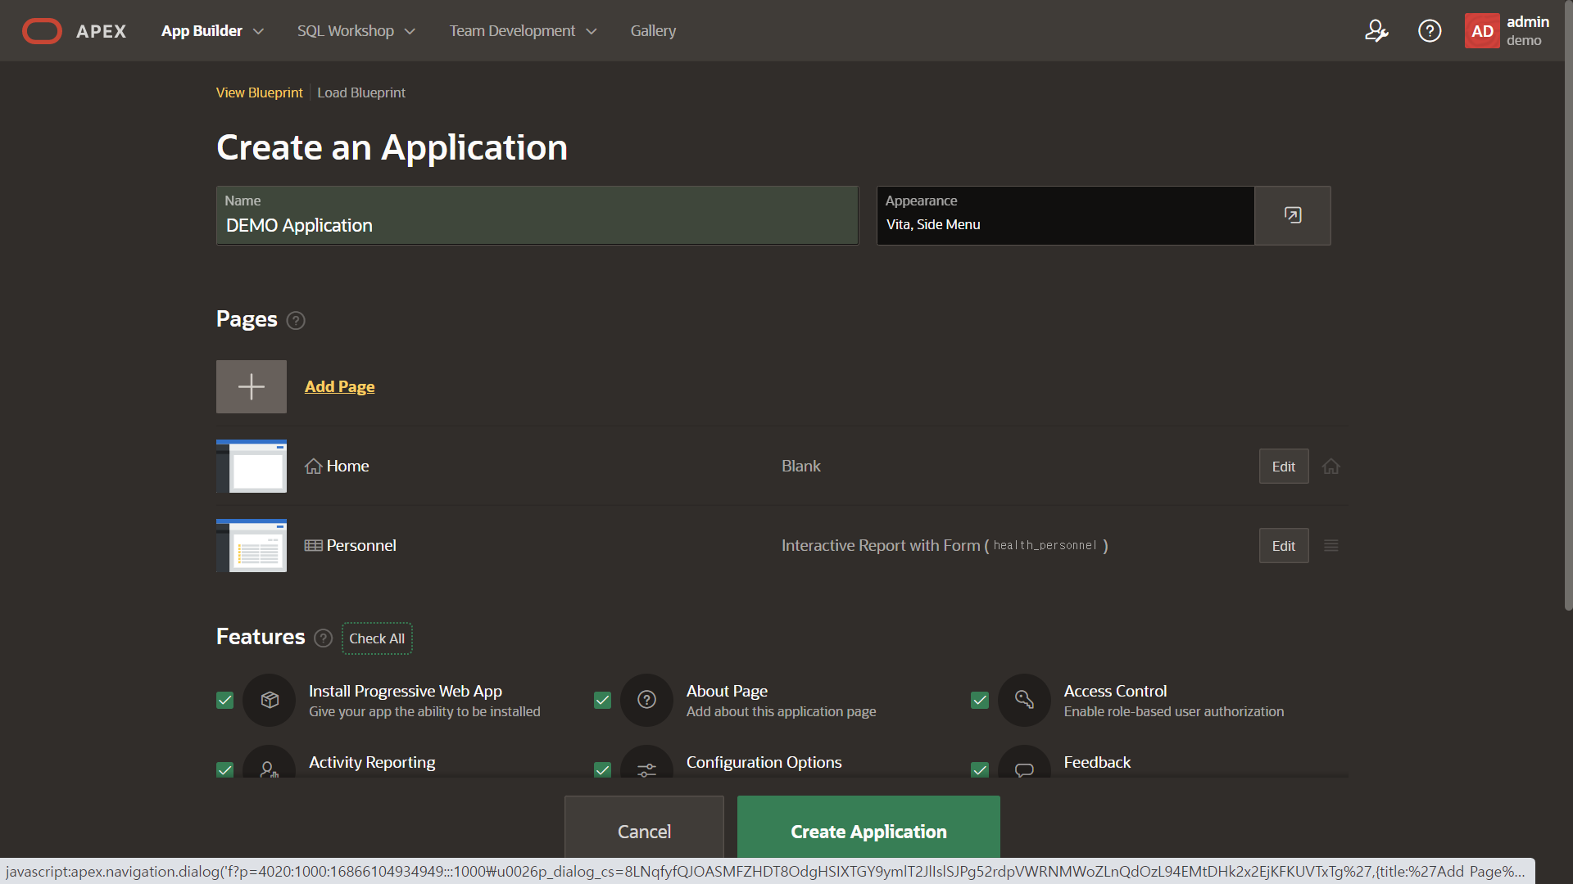Click the AD admin account avatar
Screen dimensions: 1573x884
[x=1482, y=31]
